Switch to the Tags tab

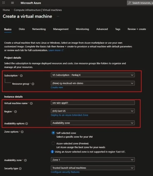point(118,29)
